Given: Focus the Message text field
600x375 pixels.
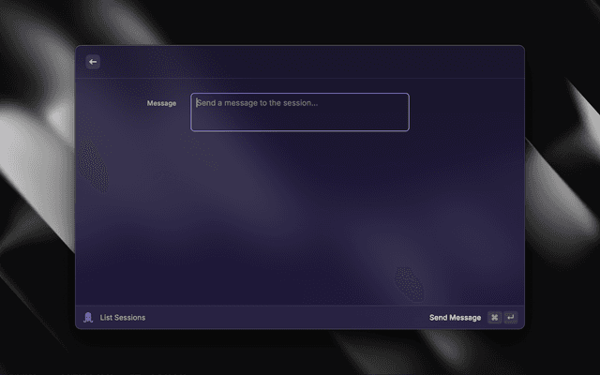Looking at the screenshot, I should pyautogui.click(x=300, y=112).
